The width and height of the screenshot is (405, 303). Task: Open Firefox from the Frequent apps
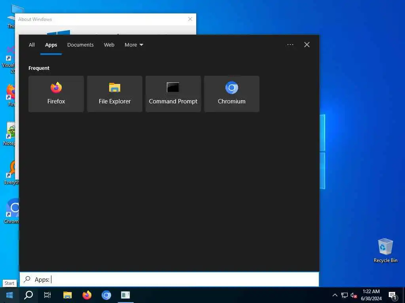(56, 94)
